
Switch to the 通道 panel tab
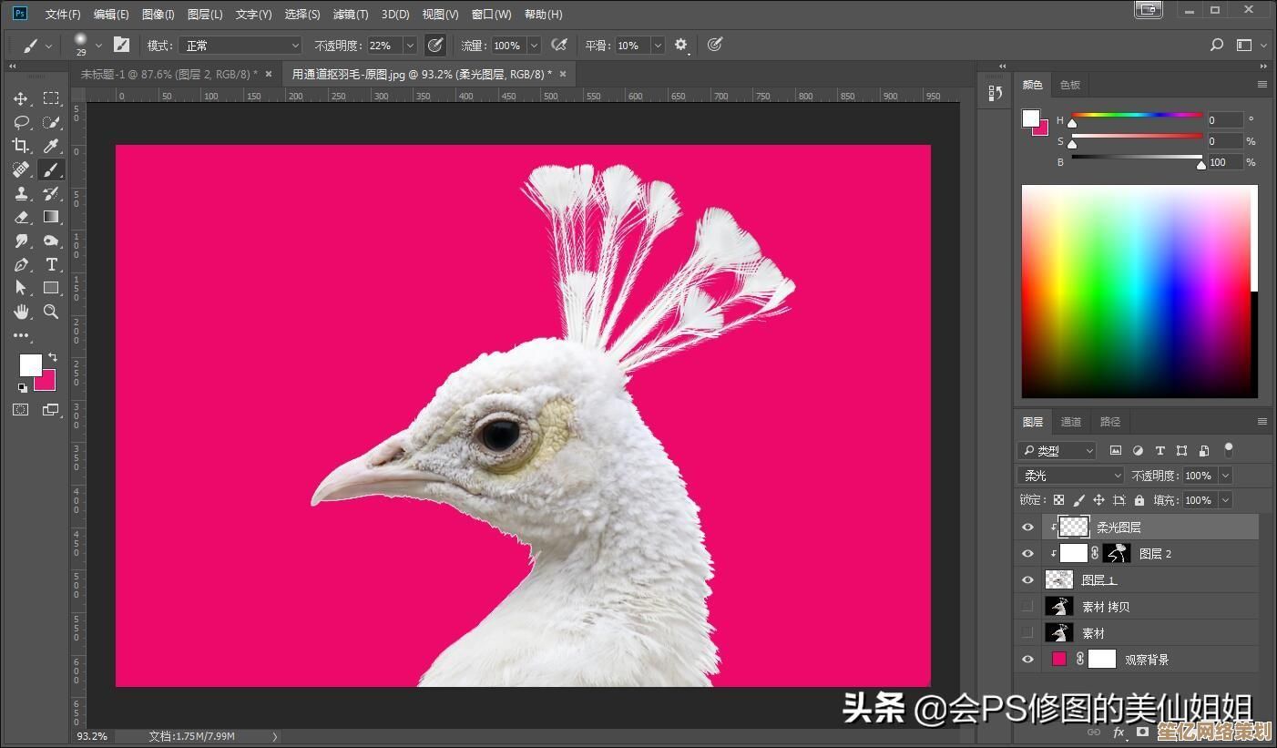1070,421
